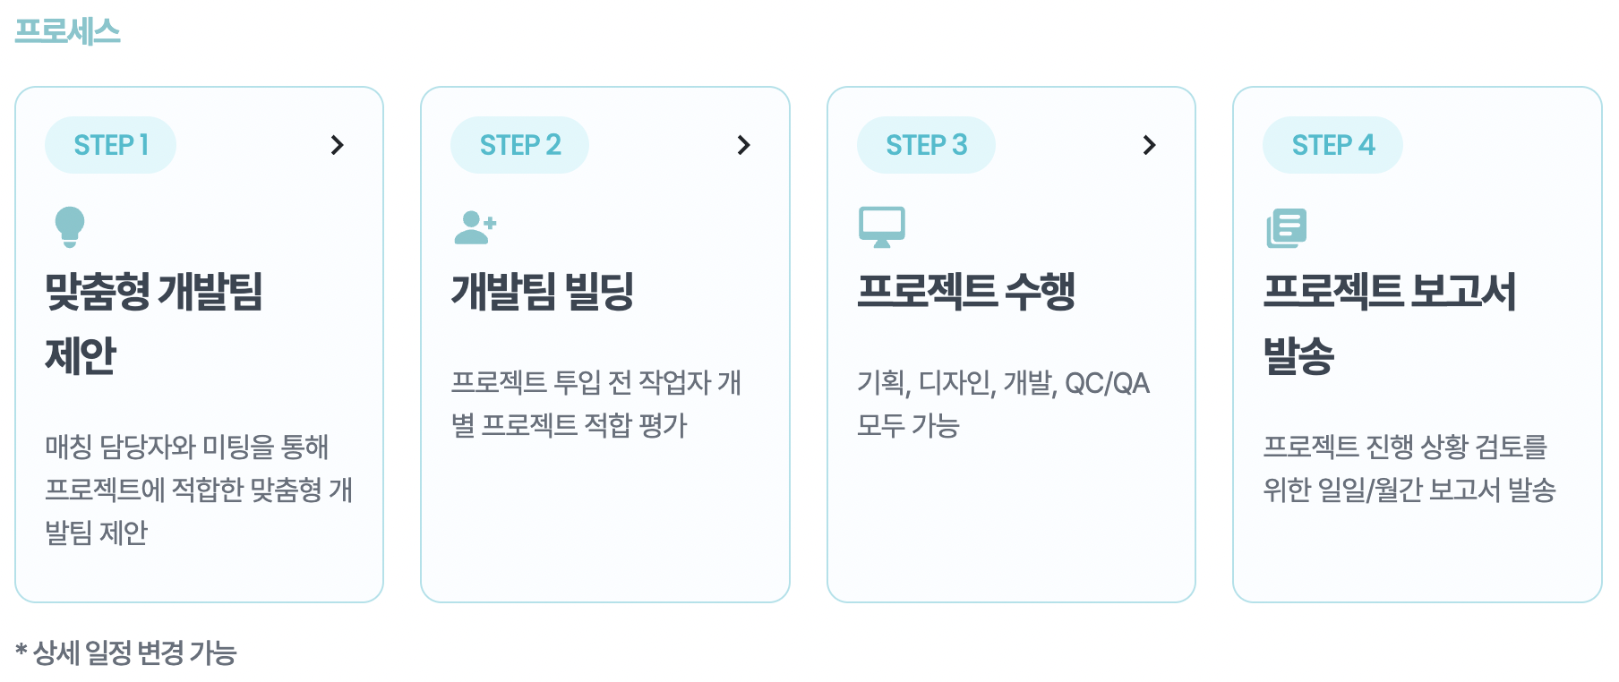Click the 개발팀 빌딩 card title
This screenshot has width=1619, height=682.
[543, 291]
